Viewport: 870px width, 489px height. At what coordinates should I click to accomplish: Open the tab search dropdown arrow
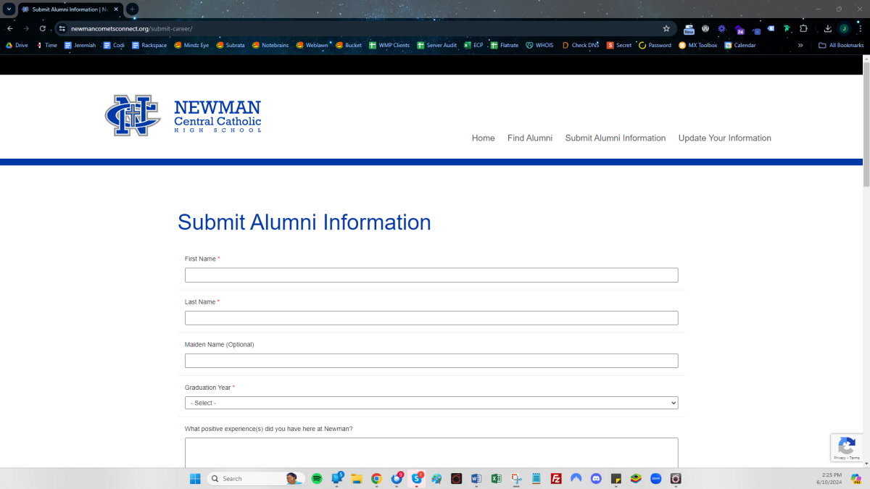coord(9,9)
